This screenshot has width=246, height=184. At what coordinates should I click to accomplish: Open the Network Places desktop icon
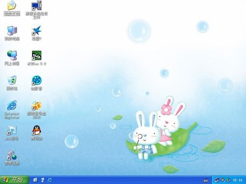12,56
